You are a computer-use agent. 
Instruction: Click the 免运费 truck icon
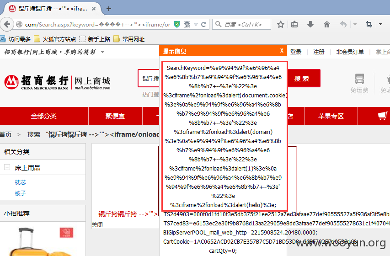[x=359, y=79]
